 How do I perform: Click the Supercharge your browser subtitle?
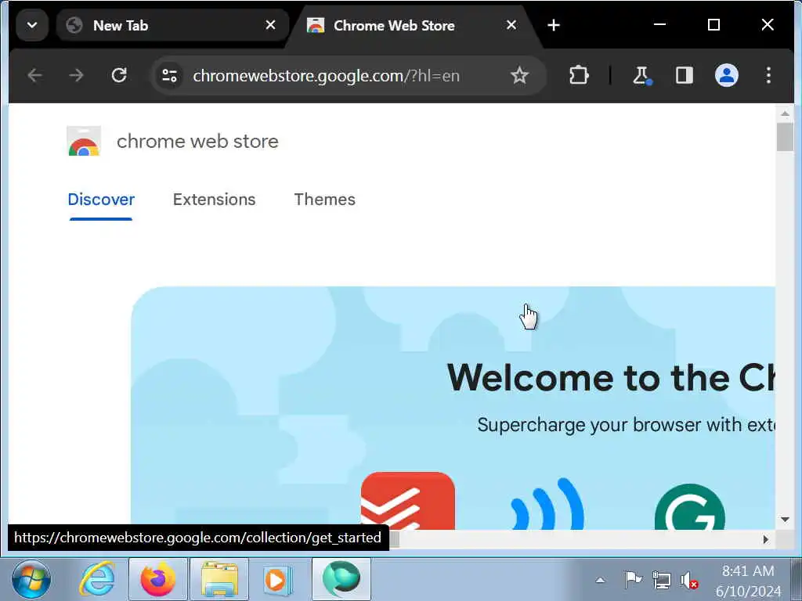tap(626, 425)
